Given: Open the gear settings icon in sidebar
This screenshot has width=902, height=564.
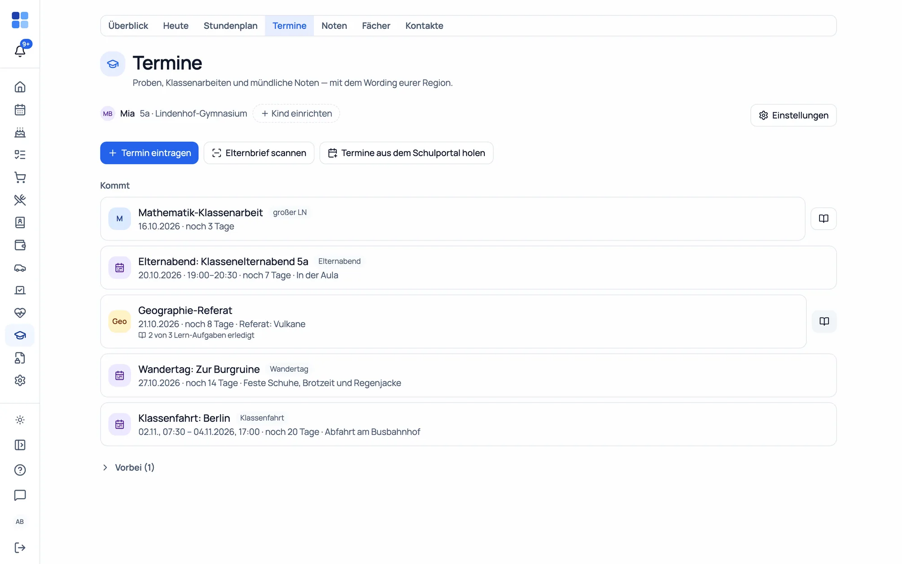Looking at the screenshot, I should pos(20,380).
